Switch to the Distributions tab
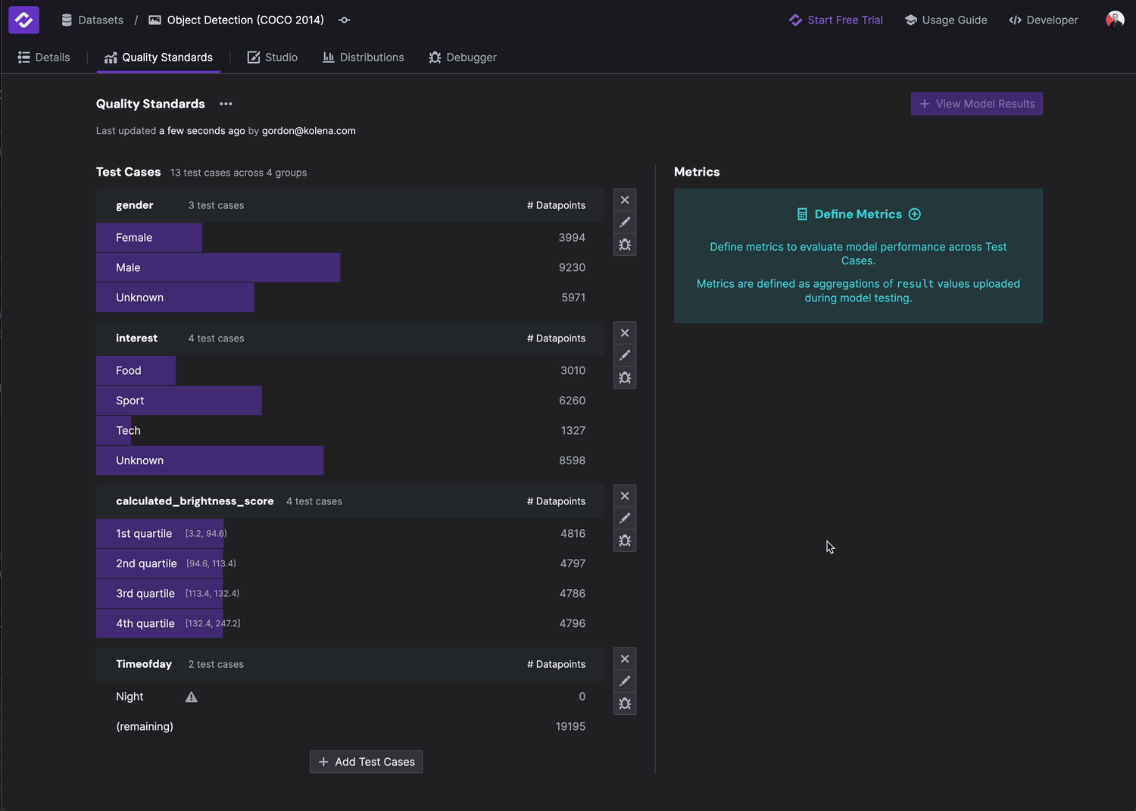 click(364, 58)
